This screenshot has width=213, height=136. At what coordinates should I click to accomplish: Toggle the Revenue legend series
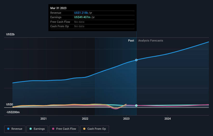[x=15, y=129]
